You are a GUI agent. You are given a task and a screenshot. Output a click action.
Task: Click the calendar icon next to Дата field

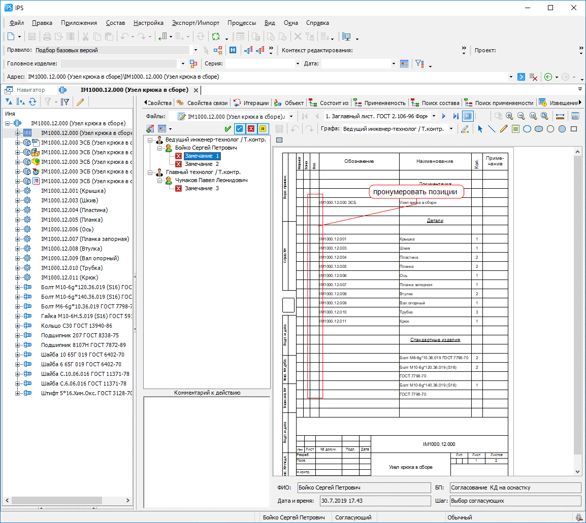[404, 64]
